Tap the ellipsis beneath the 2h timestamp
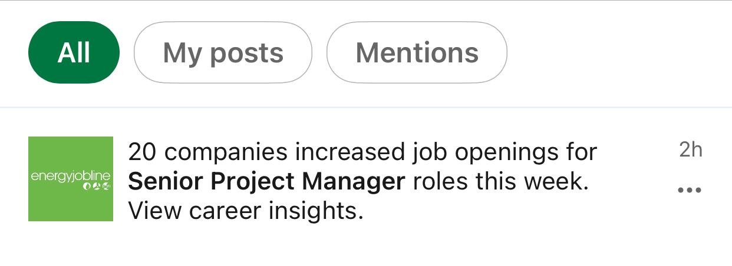This screenshot has height=266, width=732. (x=690, y=190)
